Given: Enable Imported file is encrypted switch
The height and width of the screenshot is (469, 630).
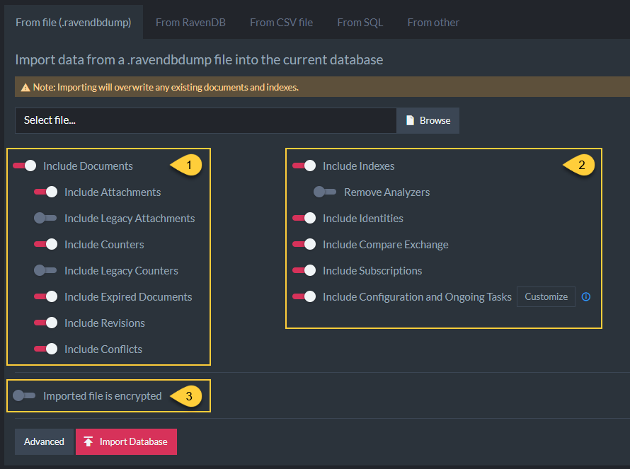Looking at the screenshot, I should pos(25,395).
